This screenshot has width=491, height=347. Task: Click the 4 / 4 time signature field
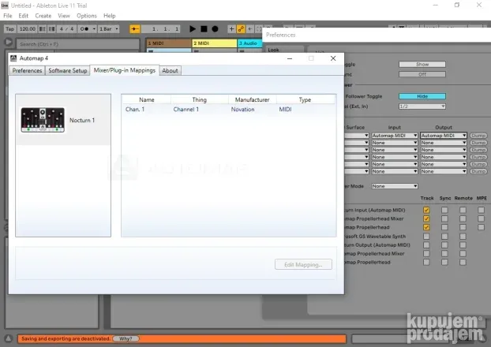point(66,29)
